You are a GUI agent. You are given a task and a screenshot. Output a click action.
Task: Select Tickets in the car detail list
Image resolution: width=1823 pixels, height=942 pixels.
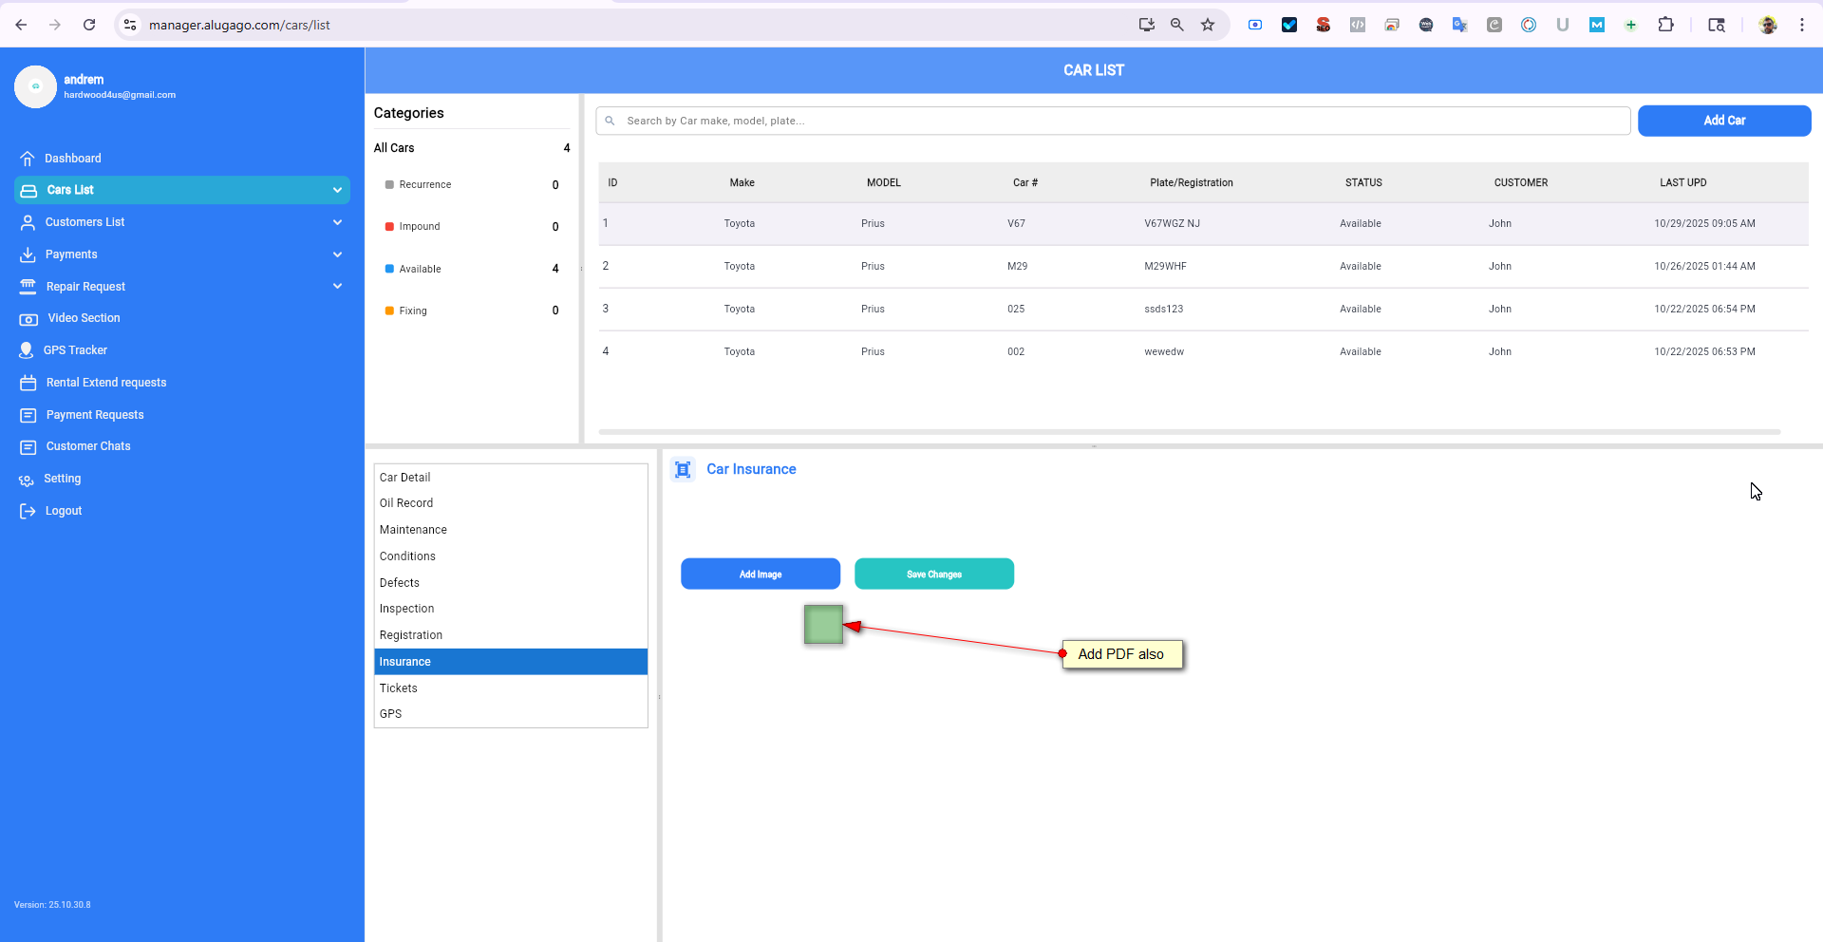[399, 688]
